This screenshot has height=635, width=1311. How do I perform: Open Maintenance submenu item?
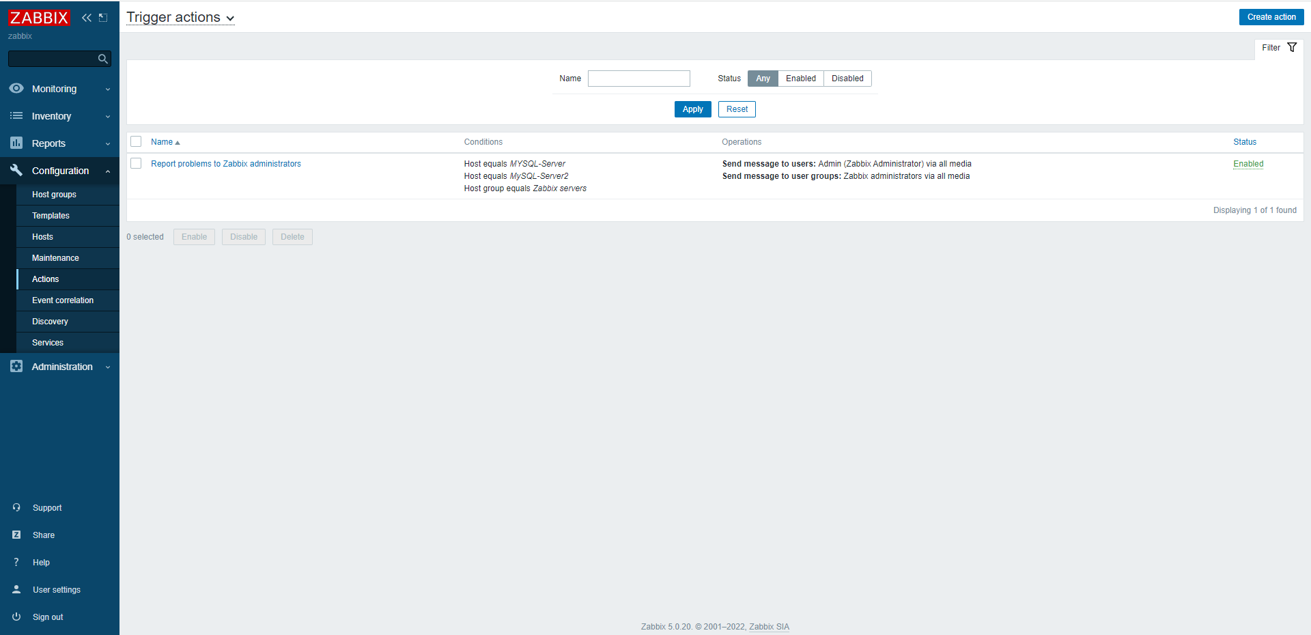(68, 258)
